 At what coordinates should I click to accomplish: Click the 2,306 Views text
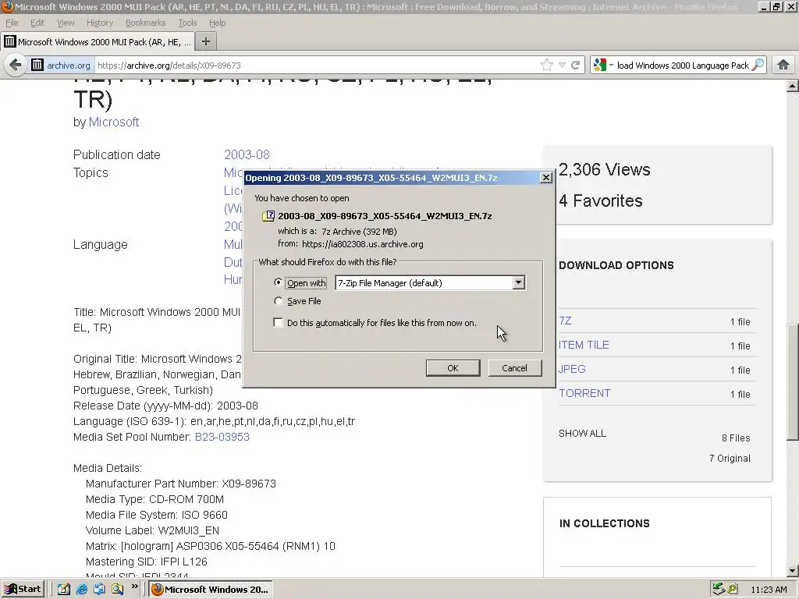tap(605, 169)
